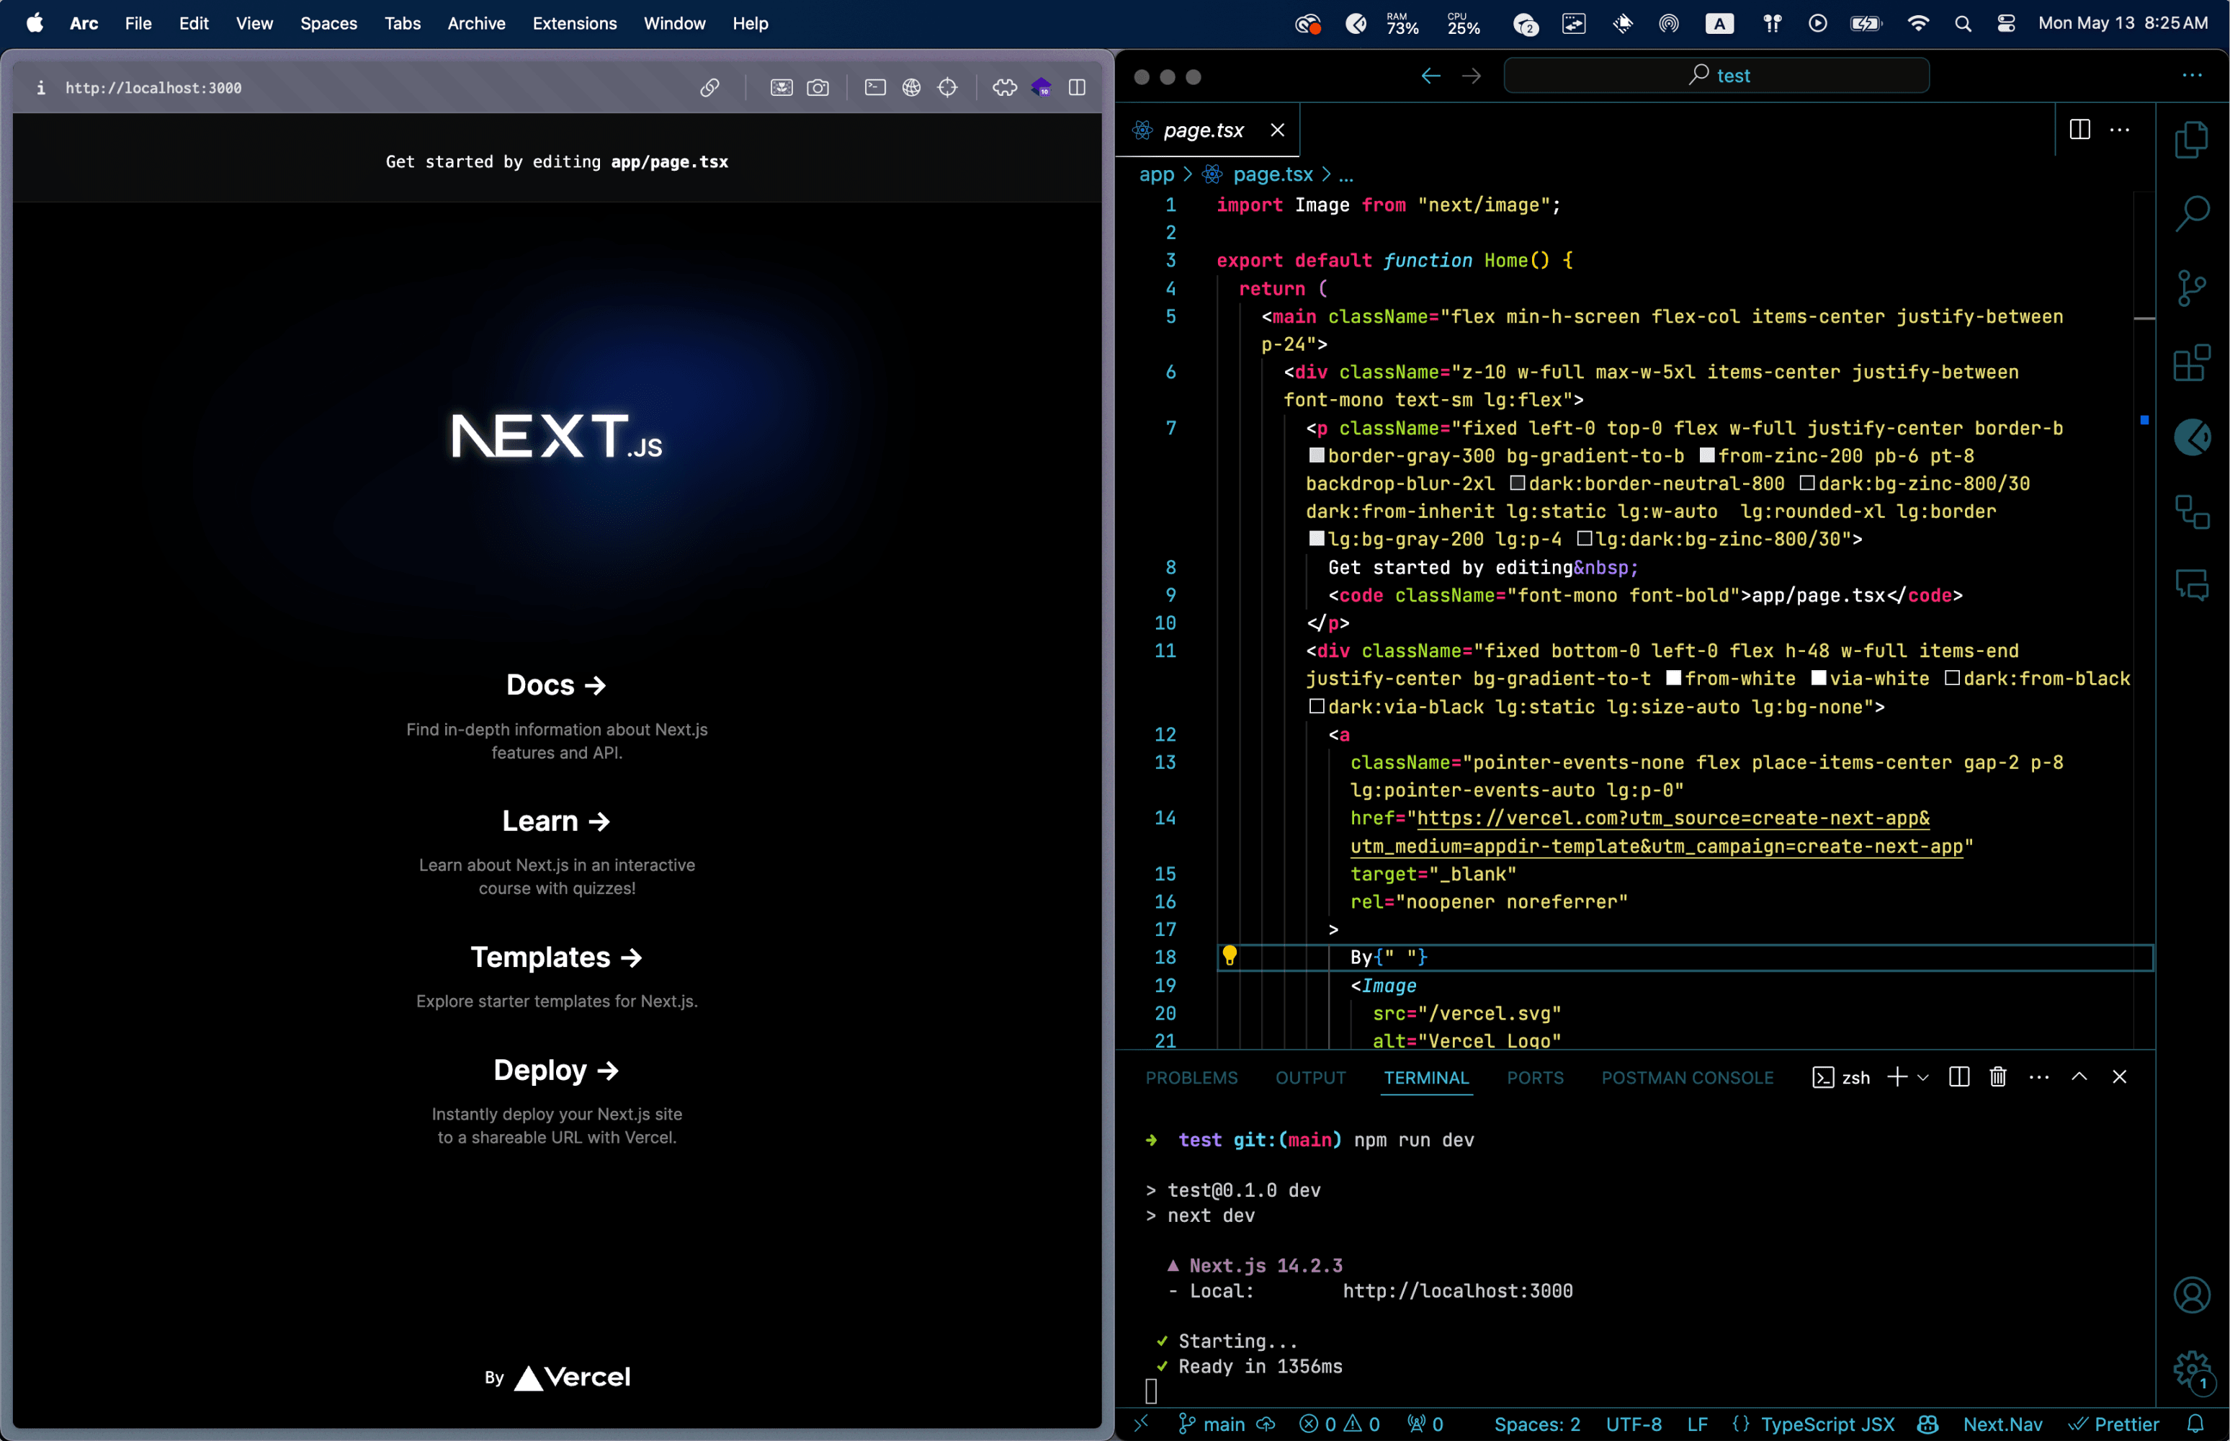The width and height of the screenshot is (2230, 1441).
Task: Take a screenshot with Arc's camera icon
Action: pos(818,87)
